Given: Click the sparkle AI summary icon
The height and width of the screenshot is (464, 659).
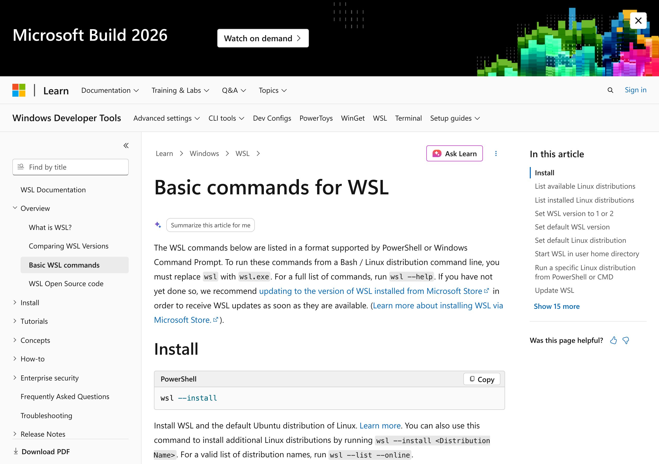Looking at the screenshot, I should (158, 225).
